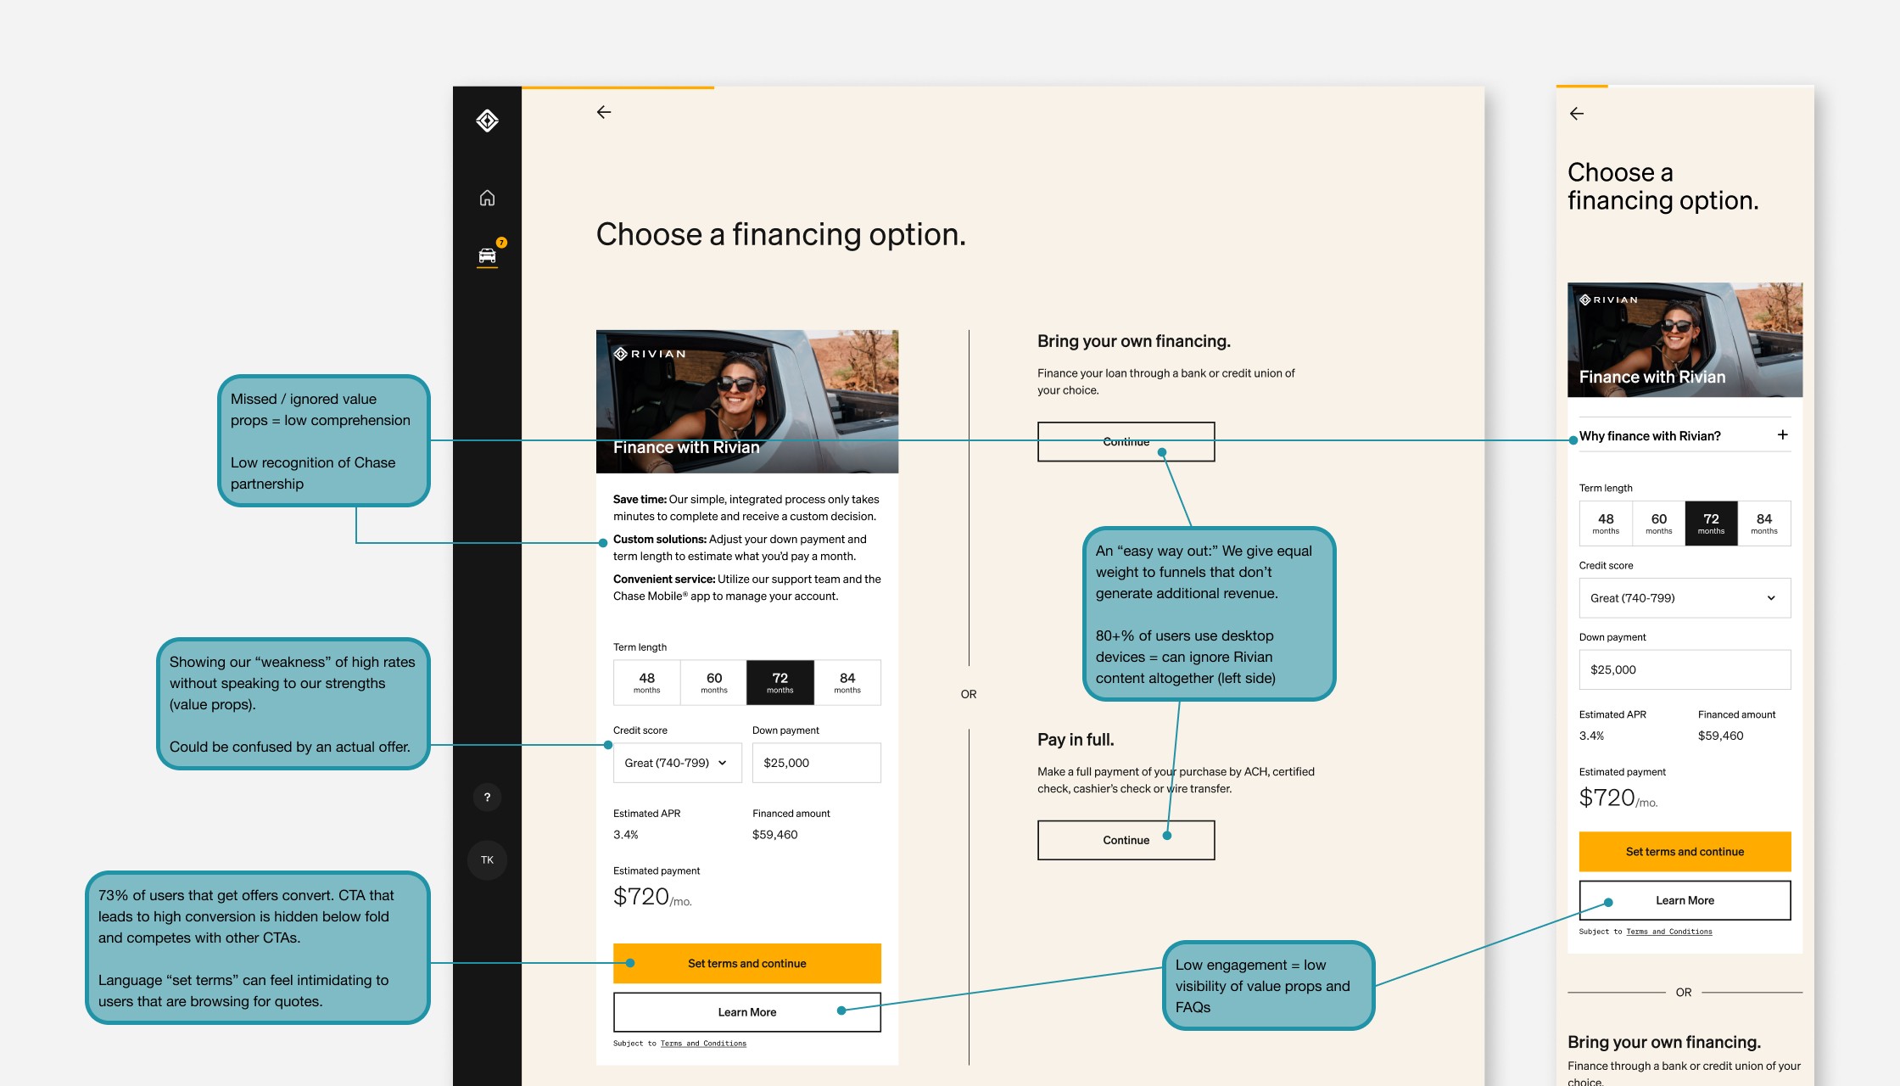The width and height of the screenshot is (1900, 1086).
Task: Select 48 months term on desktop card
Action: pos(646,682)
